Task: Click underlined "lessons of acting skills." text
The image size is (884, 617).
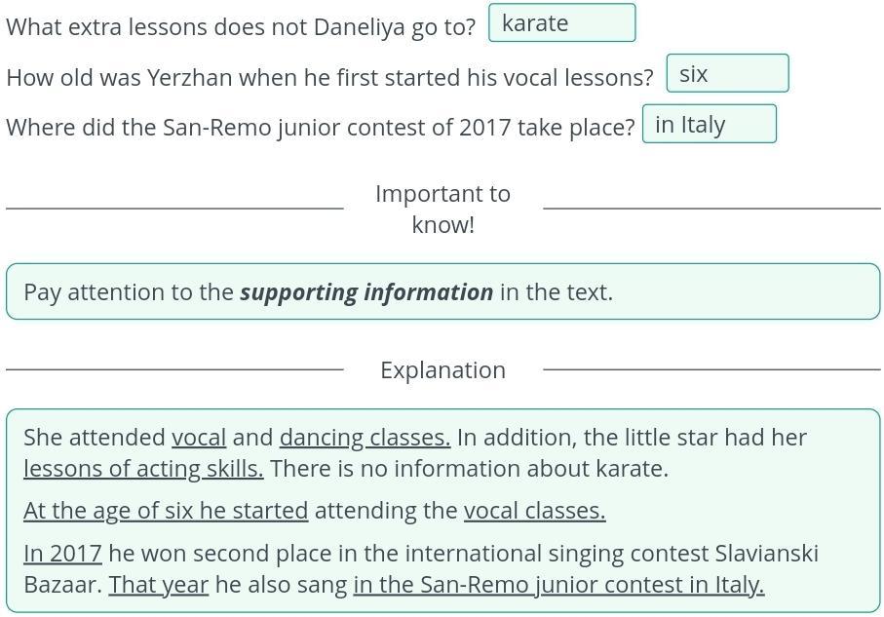Action: click(143, 469)
